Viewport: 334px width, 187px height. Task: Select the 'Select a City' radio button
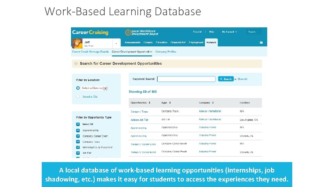pos(78,97)
